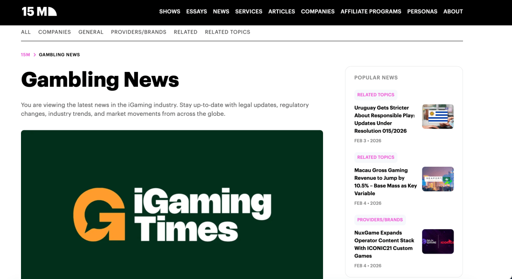Image resolution: width=512 pixels, height=279 pixels.
Task: Click the Gambling News page title
Action: click(x=100, y=80)
